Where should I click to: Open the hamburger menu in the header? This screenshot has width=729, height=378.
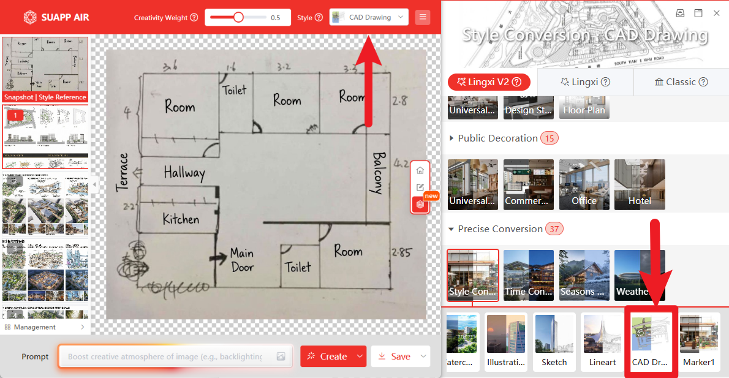pos(422,17)
